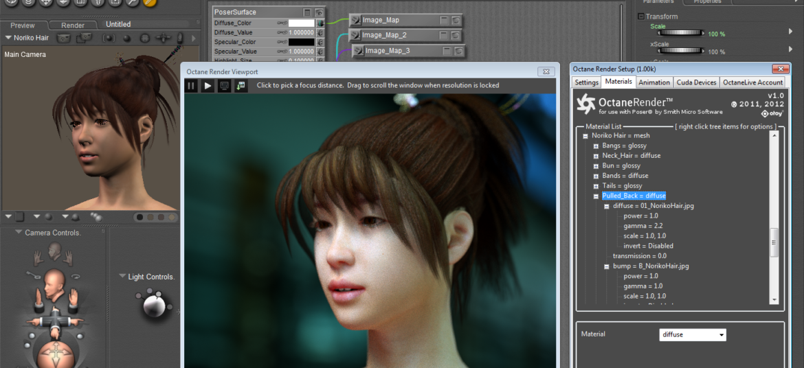Click the input icon on the Image_Map_3 node

pyautogui.click(x=359, y=51)
